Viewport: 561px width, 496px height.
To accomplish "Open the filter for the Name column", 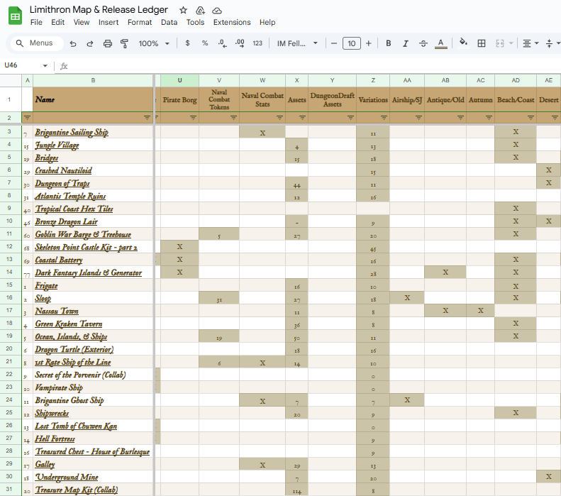I will pos(147,118).
